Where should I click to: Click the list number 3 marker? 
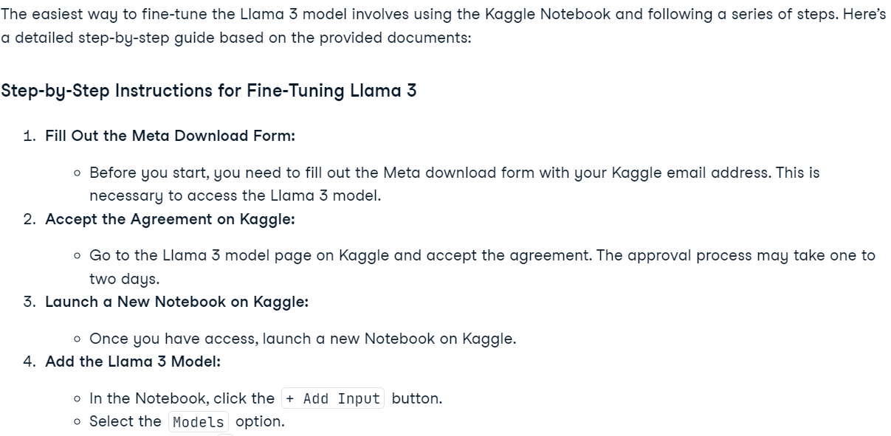(29, 302)
